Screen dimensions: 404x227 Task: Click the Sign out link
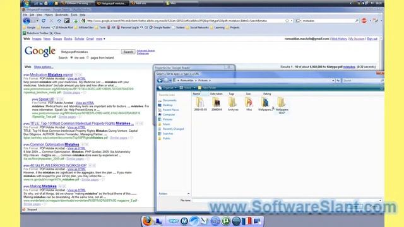point(372,38)
